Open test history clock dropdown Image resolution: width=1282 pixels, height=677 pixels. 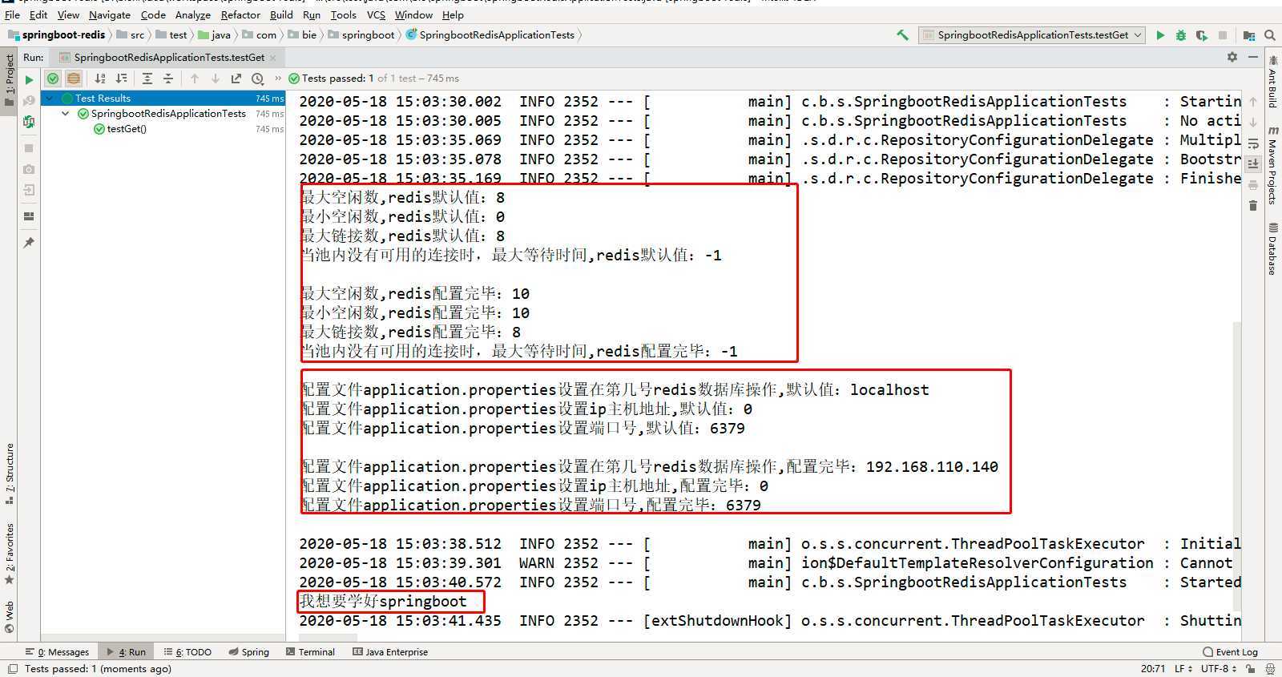tap(258, 79)
